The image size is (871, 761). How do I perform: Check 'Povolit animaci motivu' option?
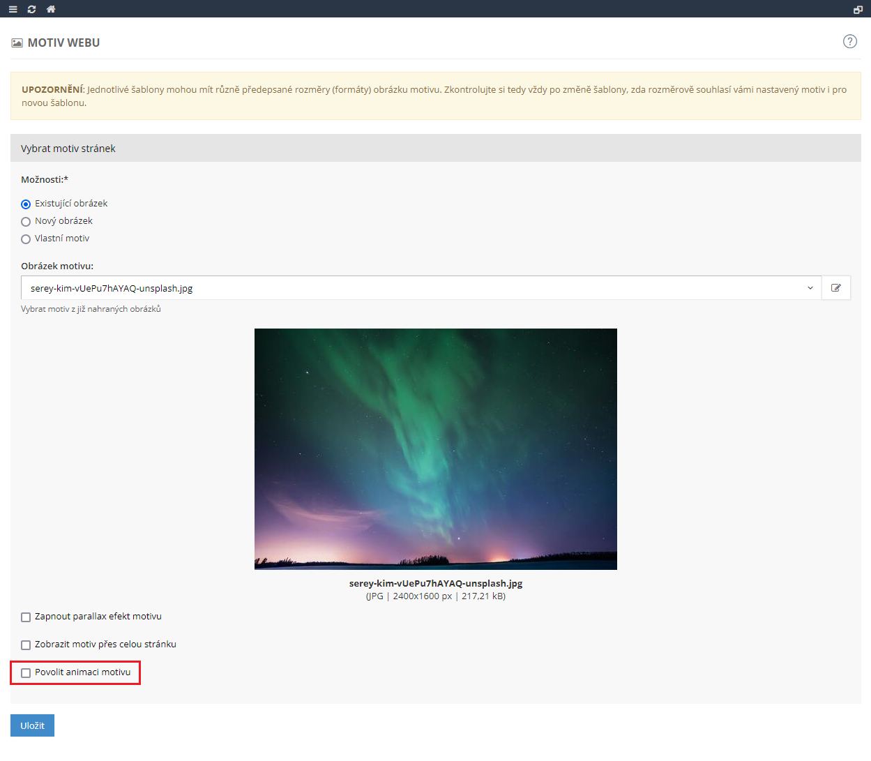pos(26,673)
